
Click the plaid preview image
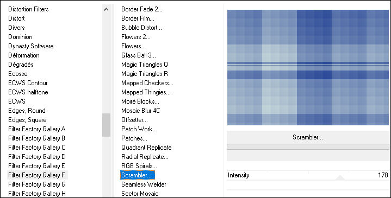coord(308,67)
